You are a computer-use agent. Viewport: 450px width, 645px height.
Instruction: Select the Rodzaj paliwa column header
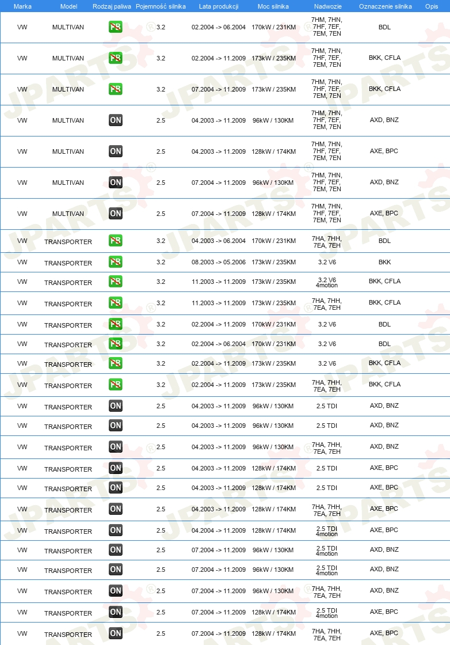pyautogui.click(x=112, y=6)
